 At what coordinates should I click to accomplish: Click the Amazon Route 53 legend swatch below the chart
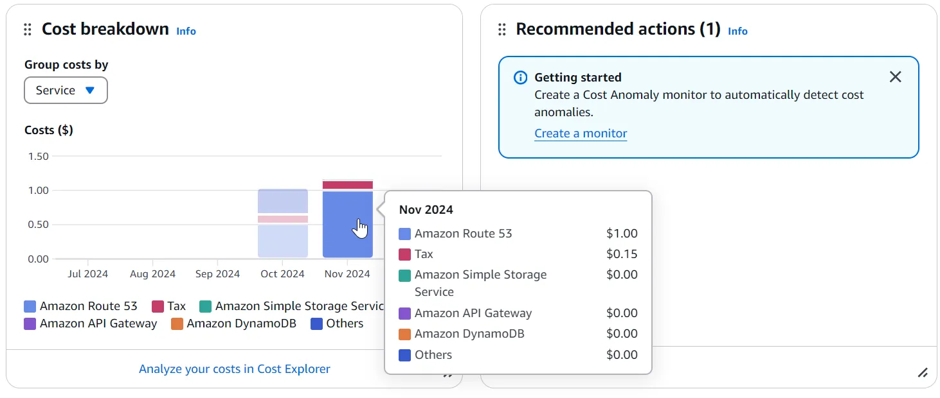[x=30, y=306]
